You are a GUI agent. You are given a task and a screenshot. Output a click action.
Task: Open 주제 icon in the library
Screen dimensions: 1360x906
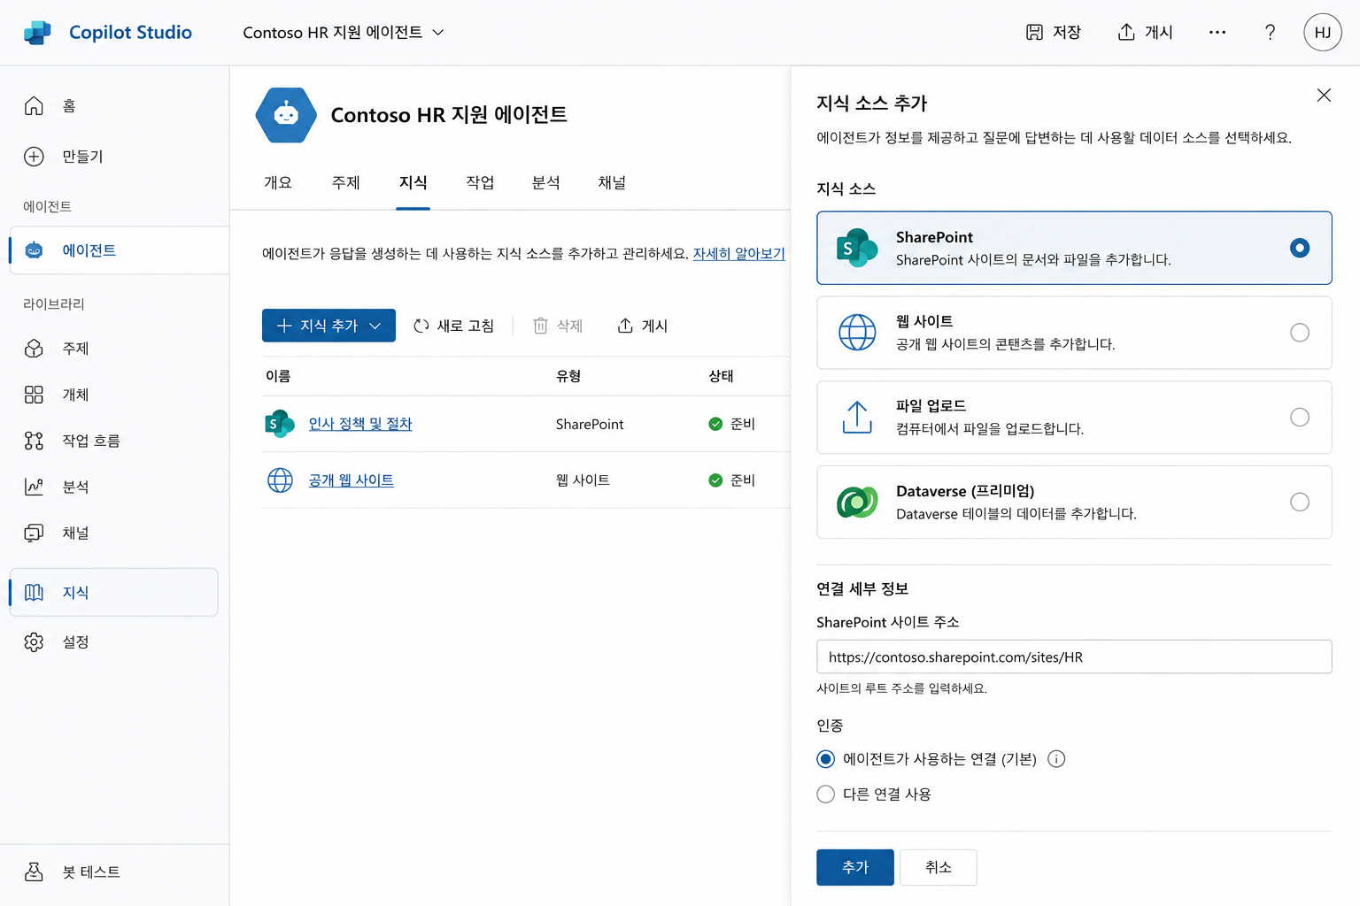[x=34, y=349]
